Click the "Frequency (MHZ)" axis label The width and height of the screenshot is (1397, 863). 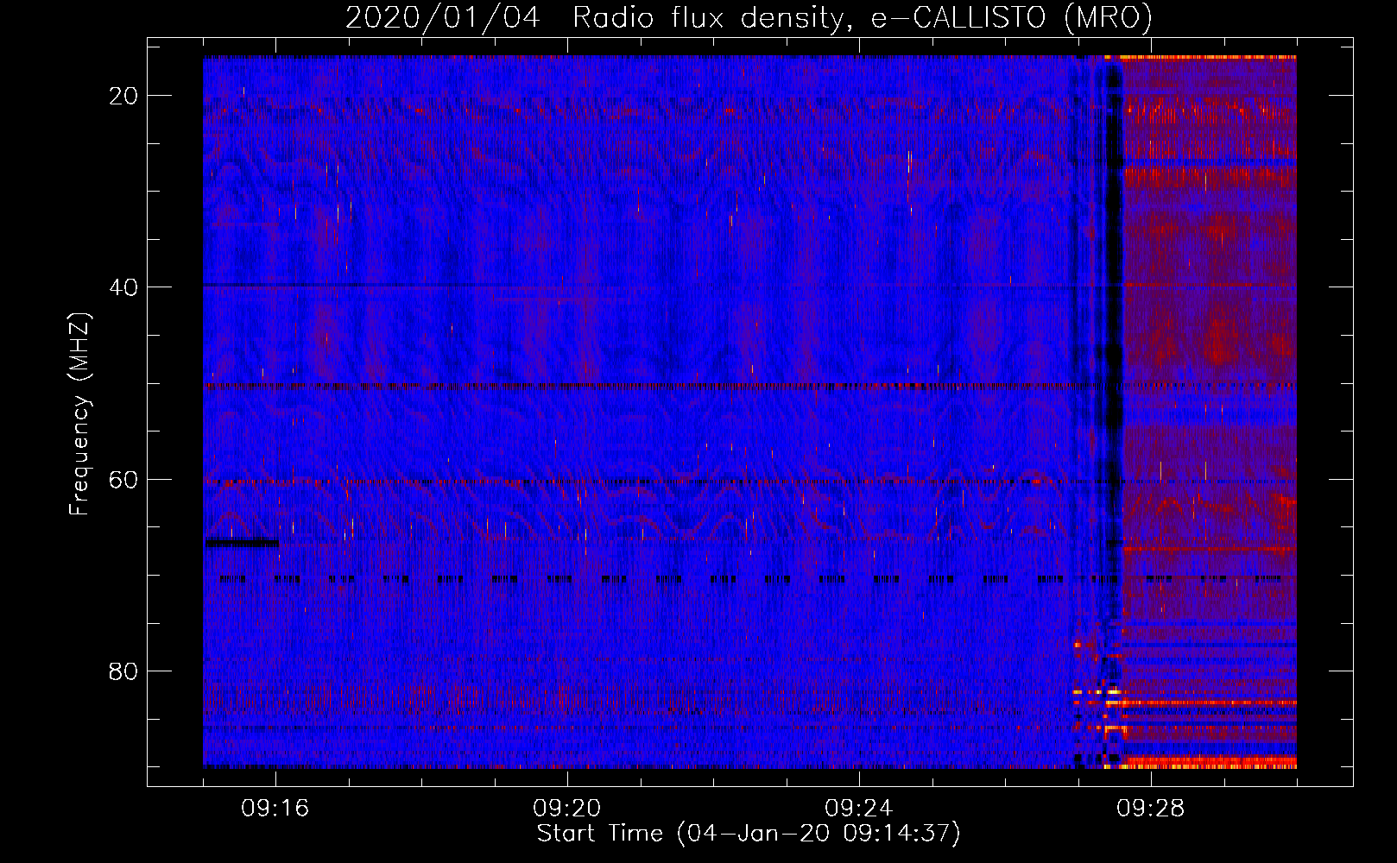point(79,414)
